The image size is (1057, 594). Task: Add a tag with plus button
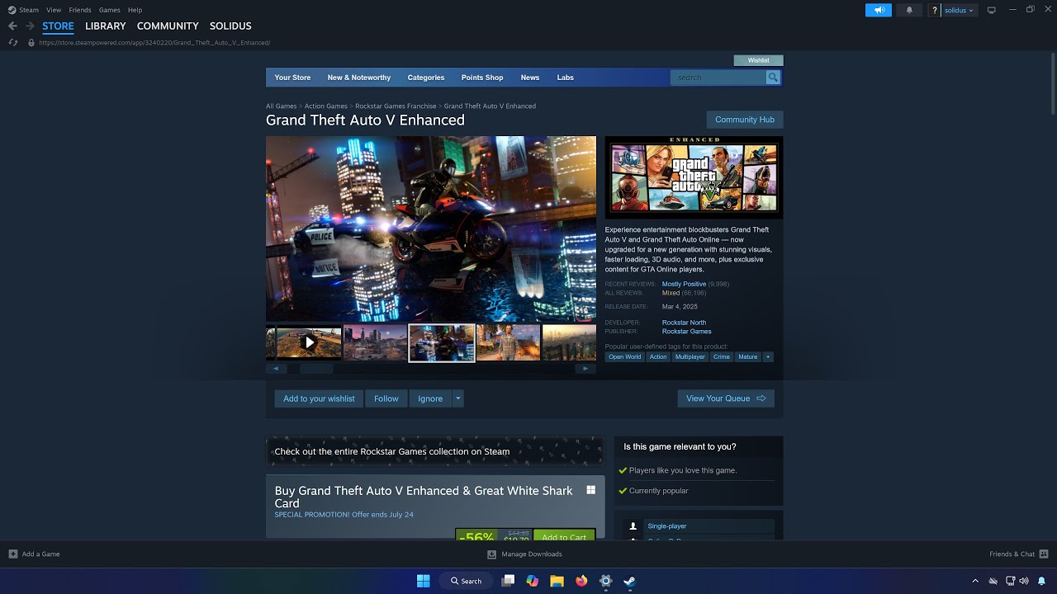click(768, 357)
